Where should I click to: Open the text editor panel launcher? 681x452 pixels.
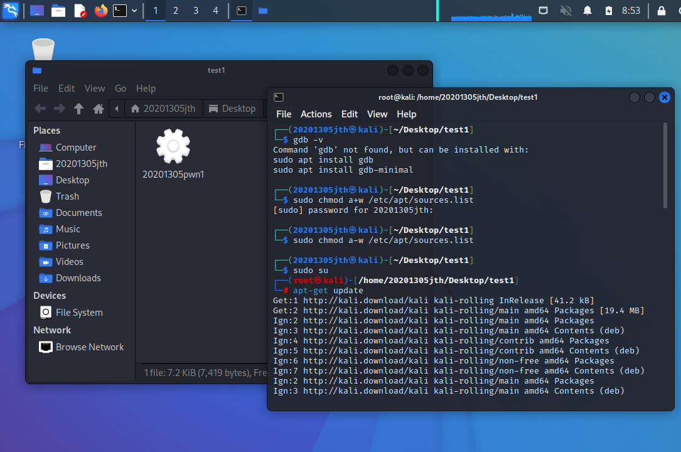click(x=80, y=11)
